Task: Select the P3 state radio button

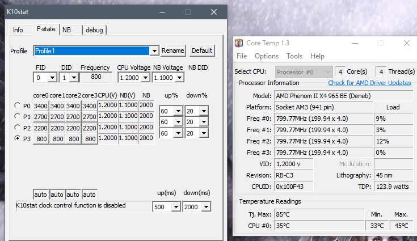Action: pyautogui.click(x=17, y=138)
